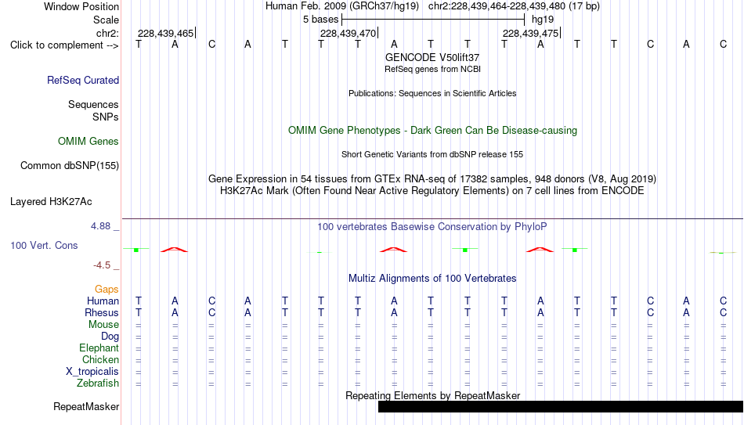The image size is (744, 425).
Task: Click the 'RefSeq genes from NCBI' track title
Action: 432,69
